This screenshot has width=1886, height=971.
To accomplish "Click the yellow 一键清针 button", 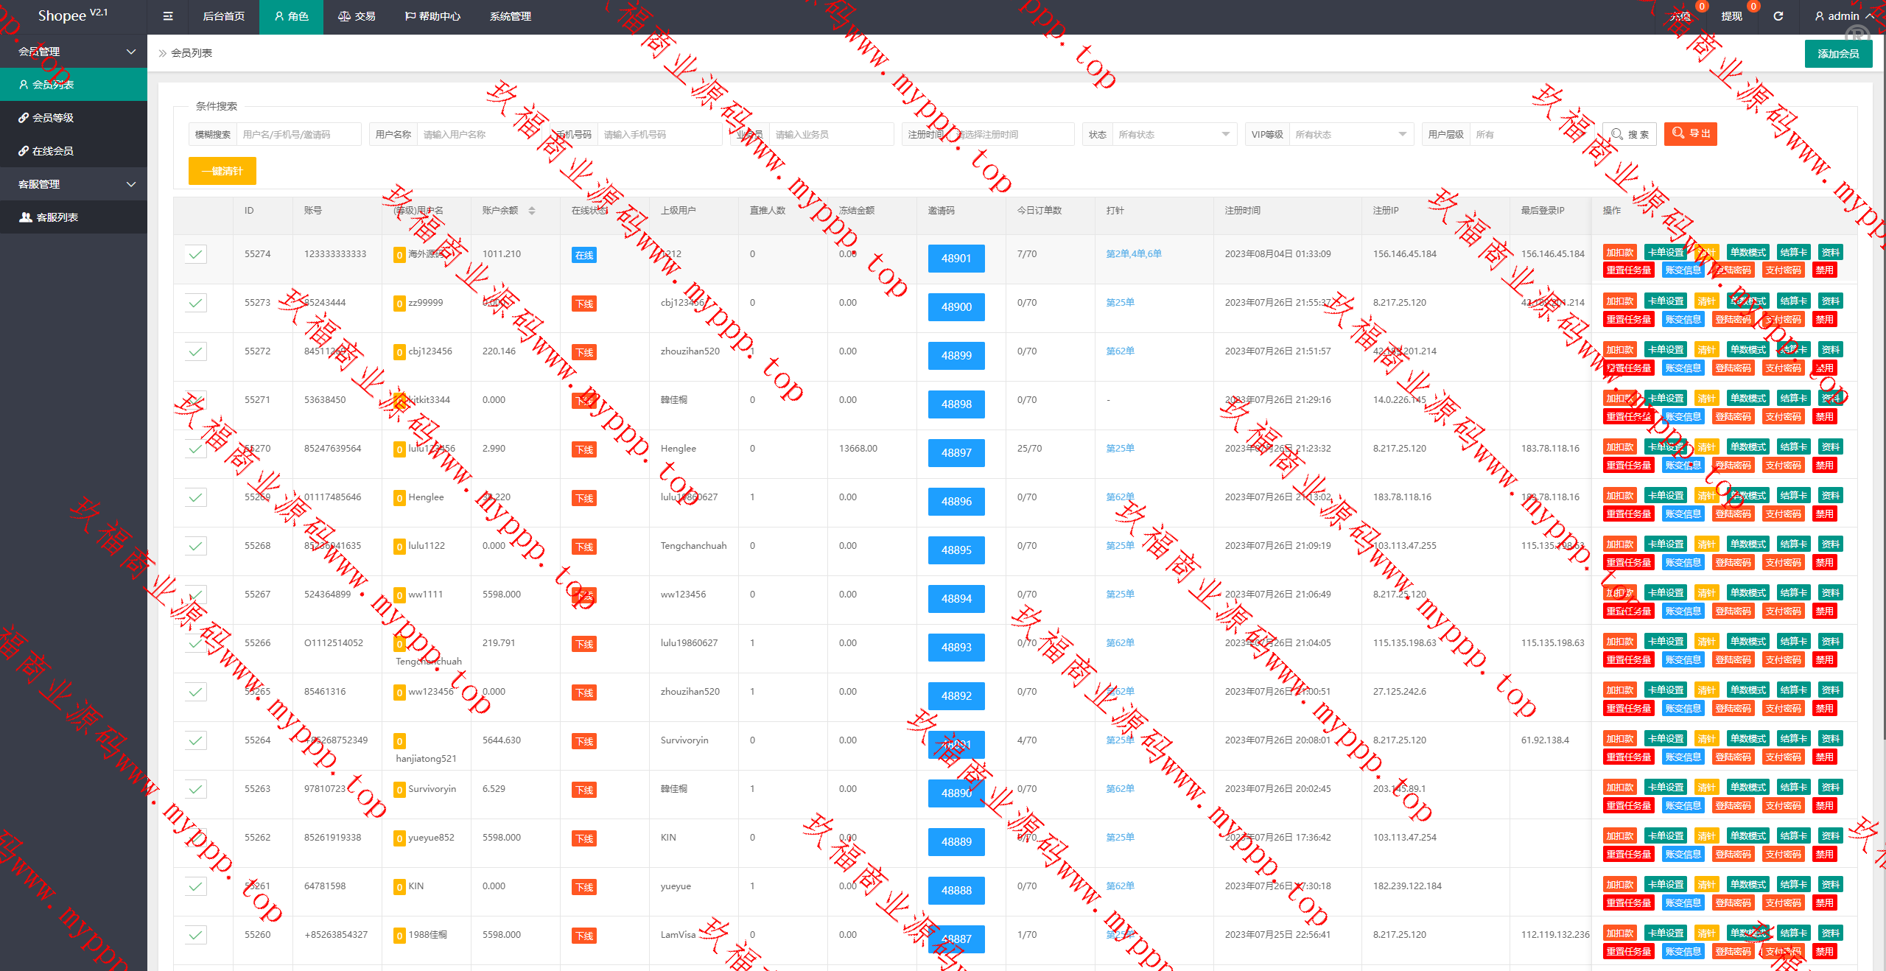I will click(222, 171).
